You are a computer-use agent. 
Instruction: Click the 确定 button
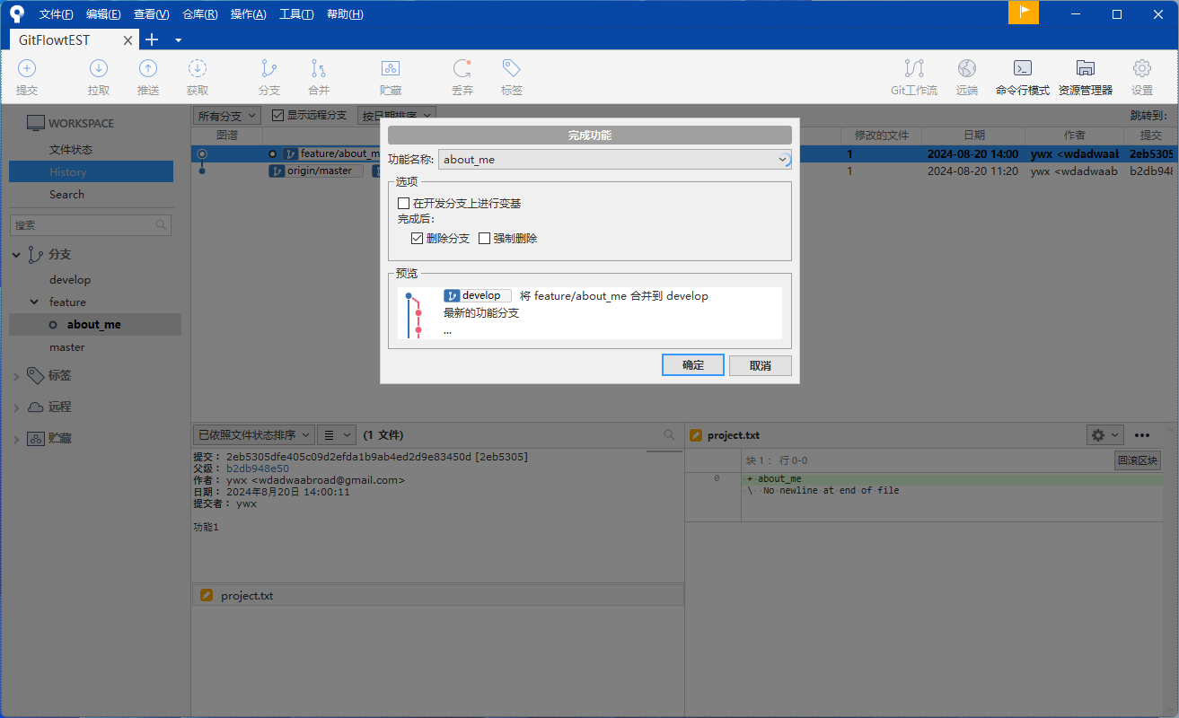692,365
